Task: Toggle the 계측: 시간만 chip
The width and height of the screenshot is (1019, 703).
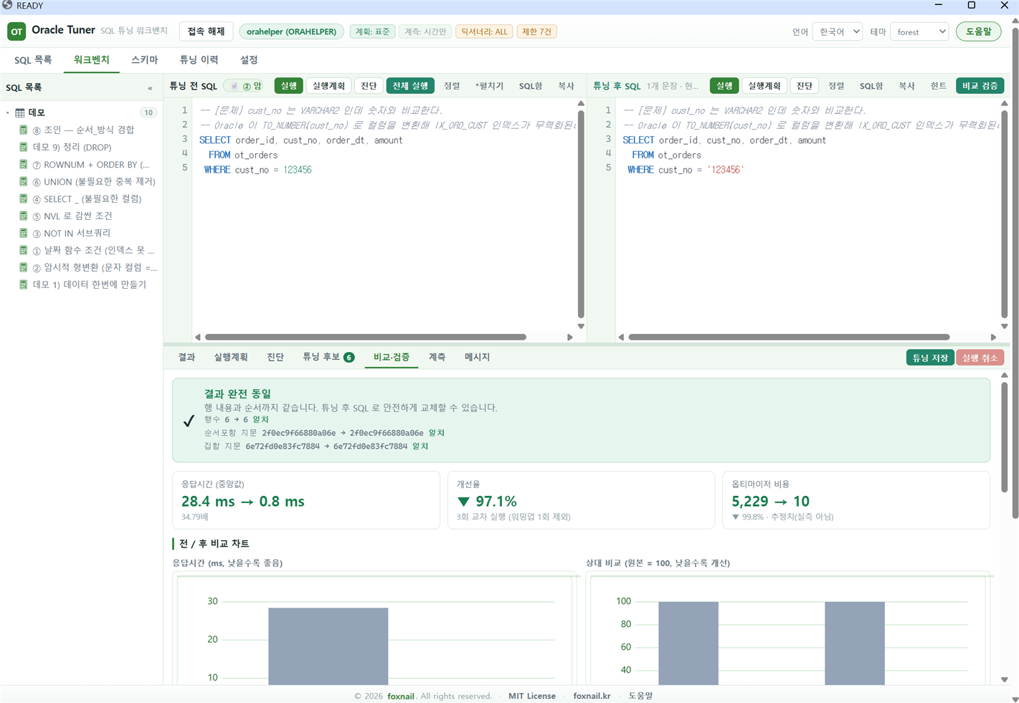Action: (425, 32)
